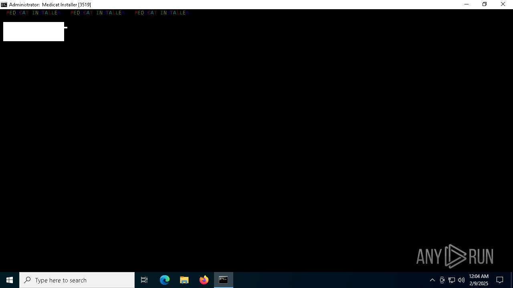Open the clock showing 12:04 AM
Image resolution: width=513 pixels, height=288 pixels.
tap(479, 280)
